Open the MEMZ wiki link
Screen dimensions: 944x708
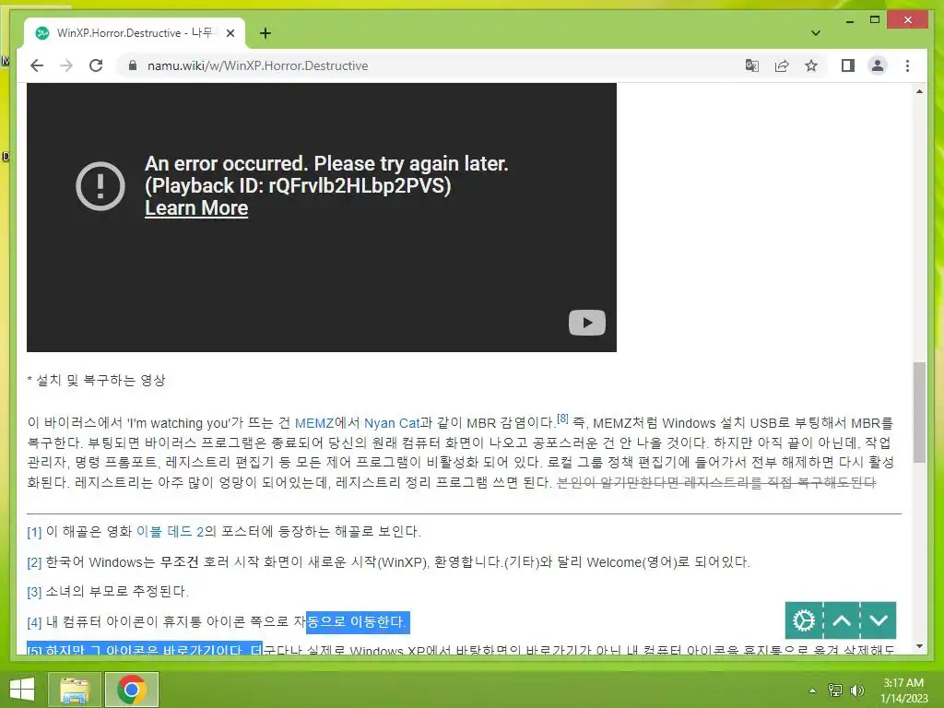[x=313, y=423]
